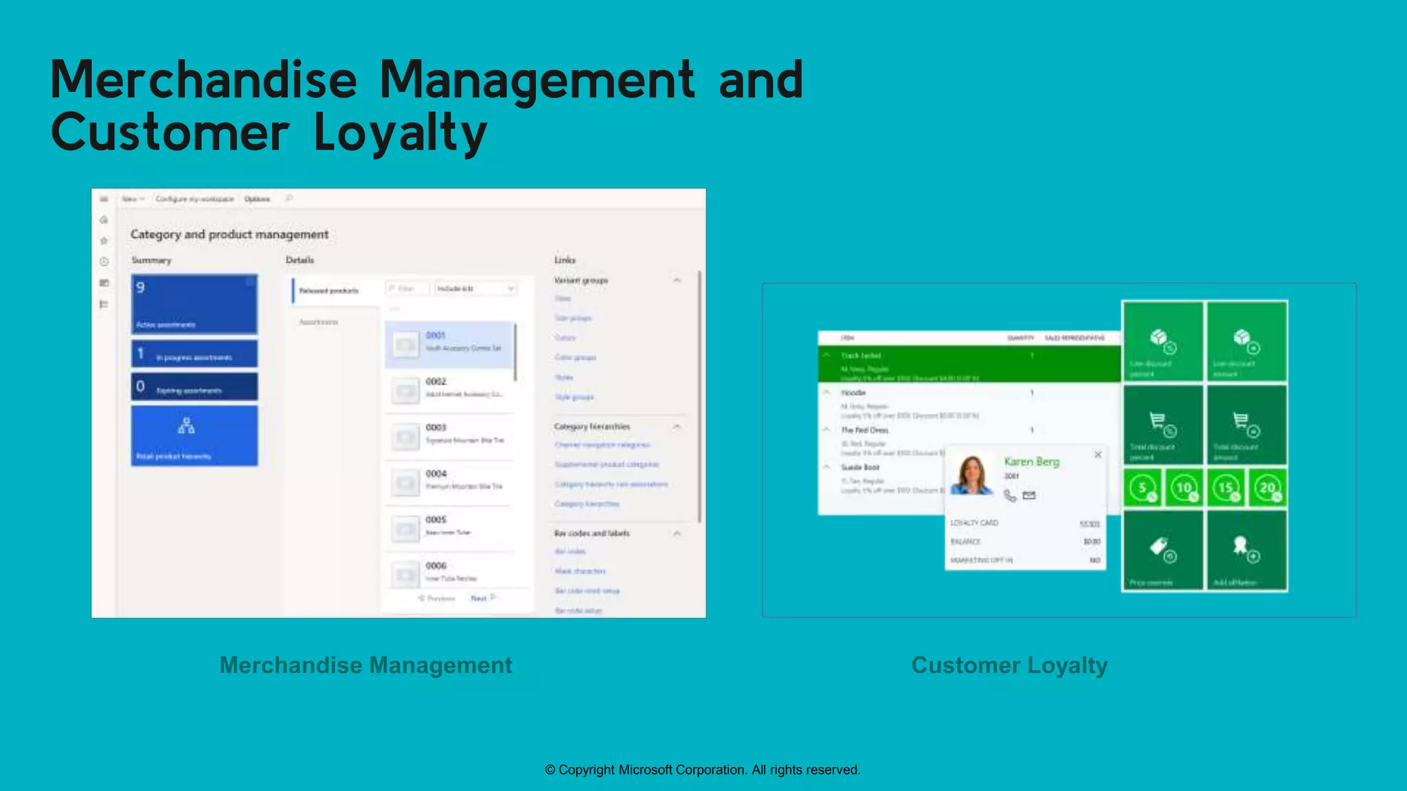
Task: Open the 'Include kits' combo box
Action: click(476, 288)
